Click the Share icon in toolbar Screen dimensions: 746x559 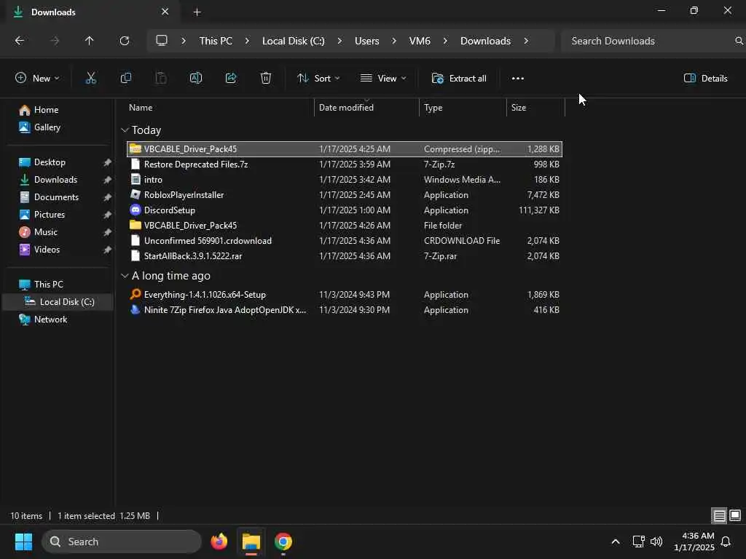pyautogui.click(x=231, y=79)
